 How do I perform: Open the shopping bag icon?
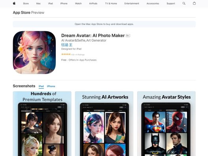tap(194, 3)
